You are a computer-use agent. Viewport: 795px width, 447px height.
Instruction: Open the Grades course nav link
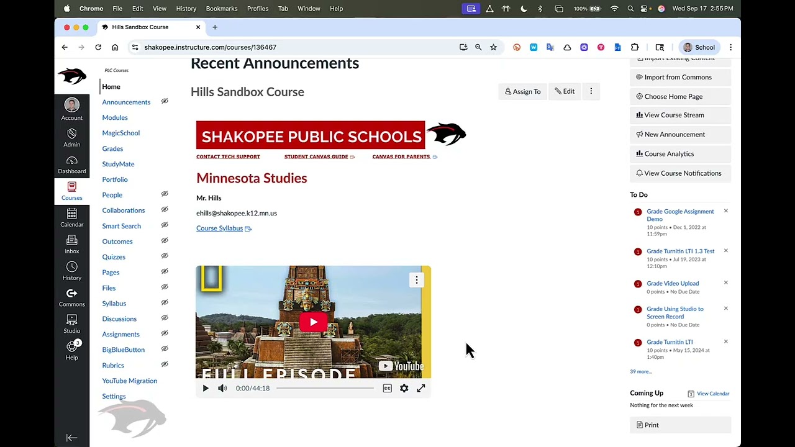click(112, 148)
